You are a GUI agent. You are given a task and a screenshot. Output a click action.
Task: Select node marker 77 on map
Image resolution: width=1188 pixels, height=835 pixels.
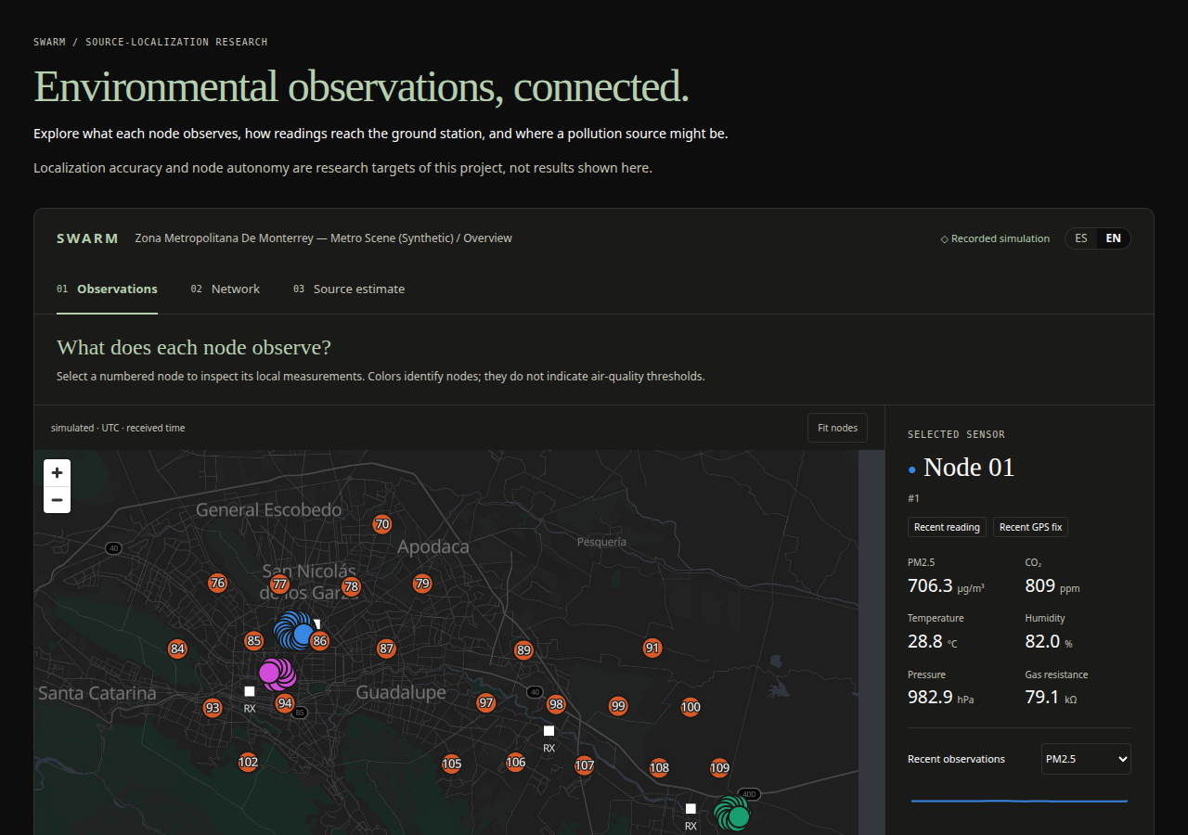(279, 584)
